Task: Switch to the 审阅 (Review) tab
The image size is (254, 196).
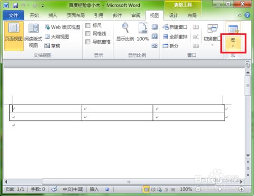Action: (136, 15)
